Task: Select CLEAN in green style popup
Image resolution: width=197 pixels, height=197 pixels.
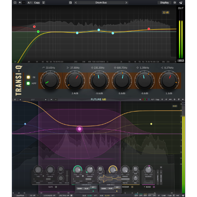Action: (x=80, y=188)
